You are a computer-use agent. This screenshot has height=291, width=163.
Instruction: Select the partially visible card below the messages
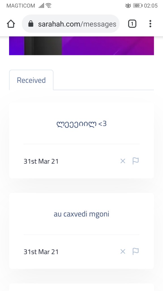81,288
